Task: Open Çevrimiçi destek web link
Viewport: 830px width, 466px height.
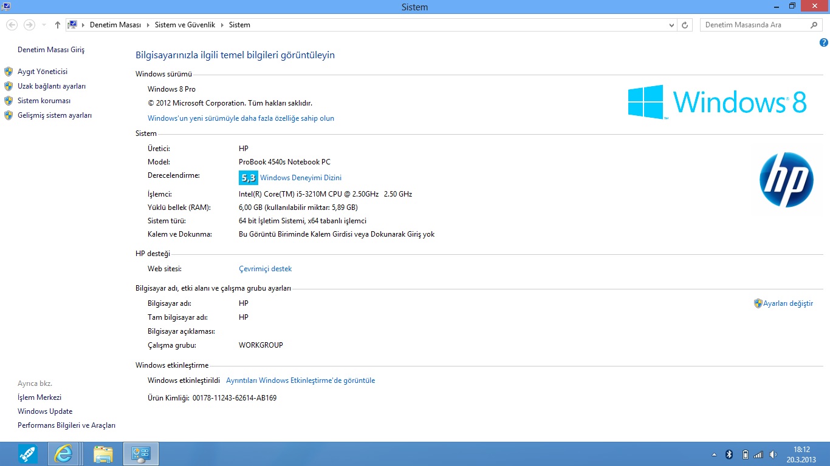Action: click(266, 269)
